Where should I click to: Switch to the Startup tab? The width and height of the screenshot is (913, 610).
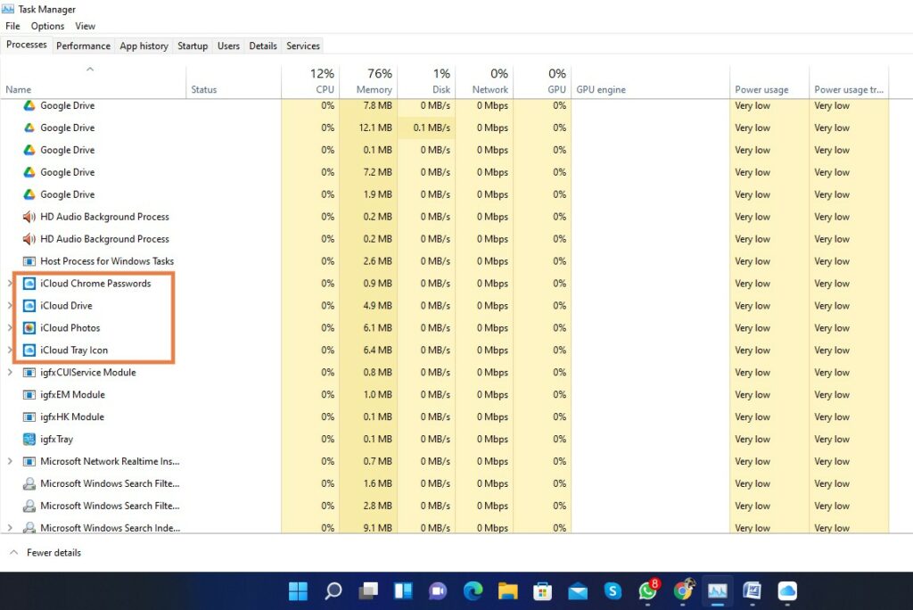click(x=193, y=46)
